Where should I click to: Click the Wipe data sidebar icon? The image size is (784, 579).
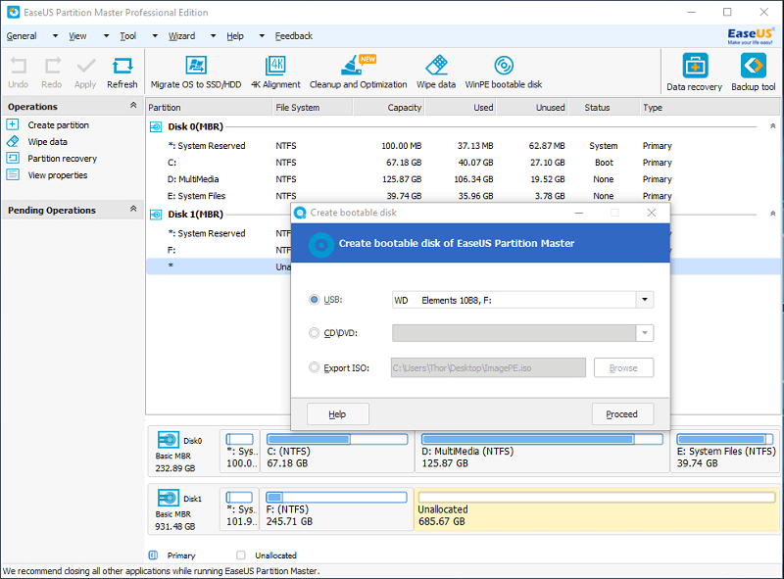[x=13, y=141]
